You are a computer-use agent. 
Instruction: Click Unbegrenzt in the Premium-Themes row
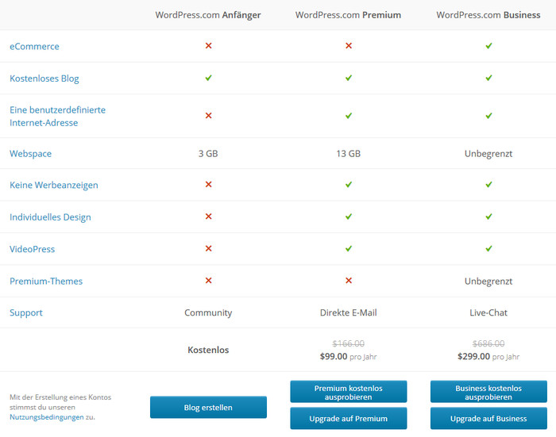(x=488, y=282)
